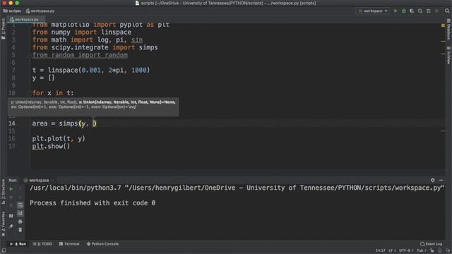452x254 pixels.
Task: Open the workspace run configuration dropdown
Action: click(373, 11)
